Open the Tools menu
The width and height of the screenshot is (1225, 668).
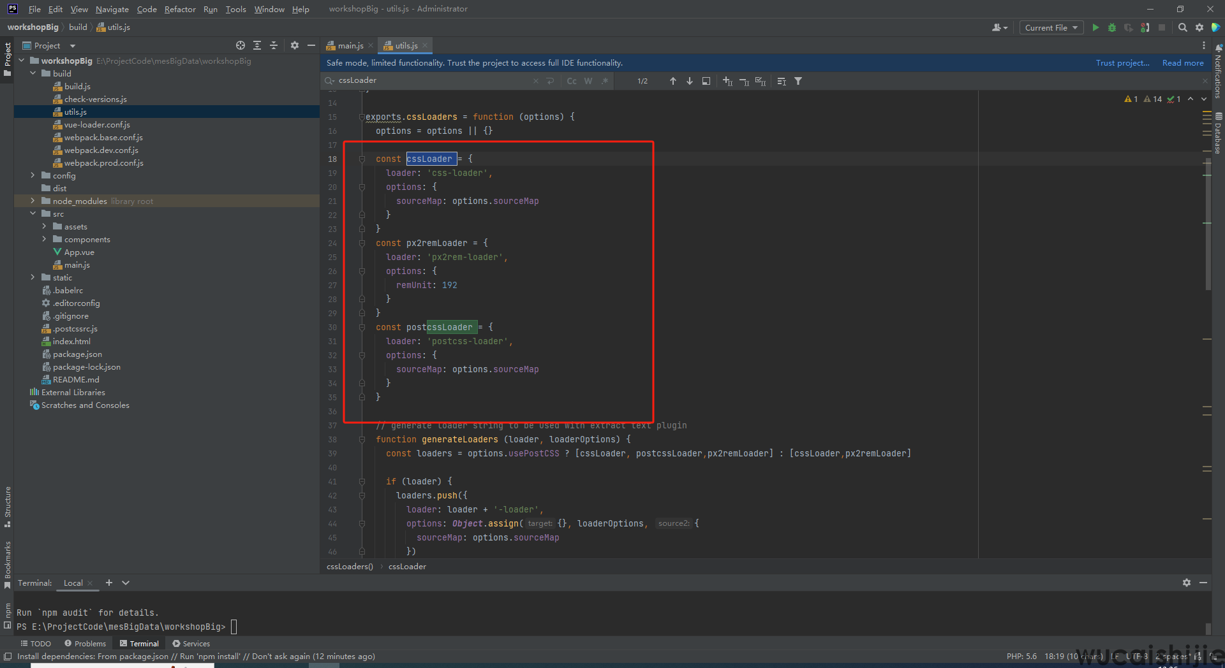click(235, 9)
